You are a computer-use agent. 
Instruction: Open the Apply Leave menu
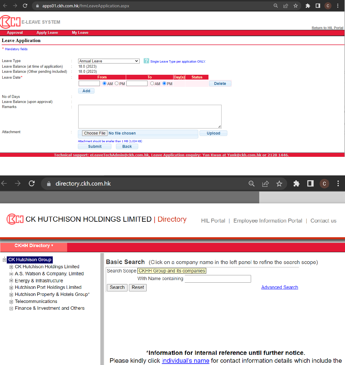coord(47,33)
